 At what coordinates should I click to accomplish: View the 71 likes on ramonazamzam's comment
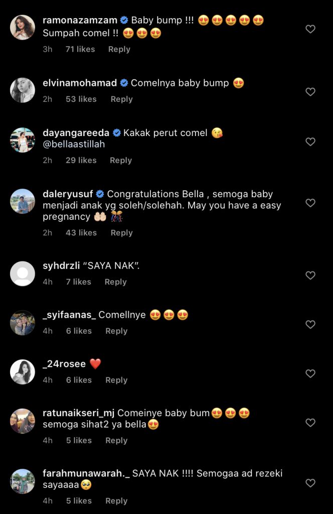pyautogui.click(x=80, y=49)
